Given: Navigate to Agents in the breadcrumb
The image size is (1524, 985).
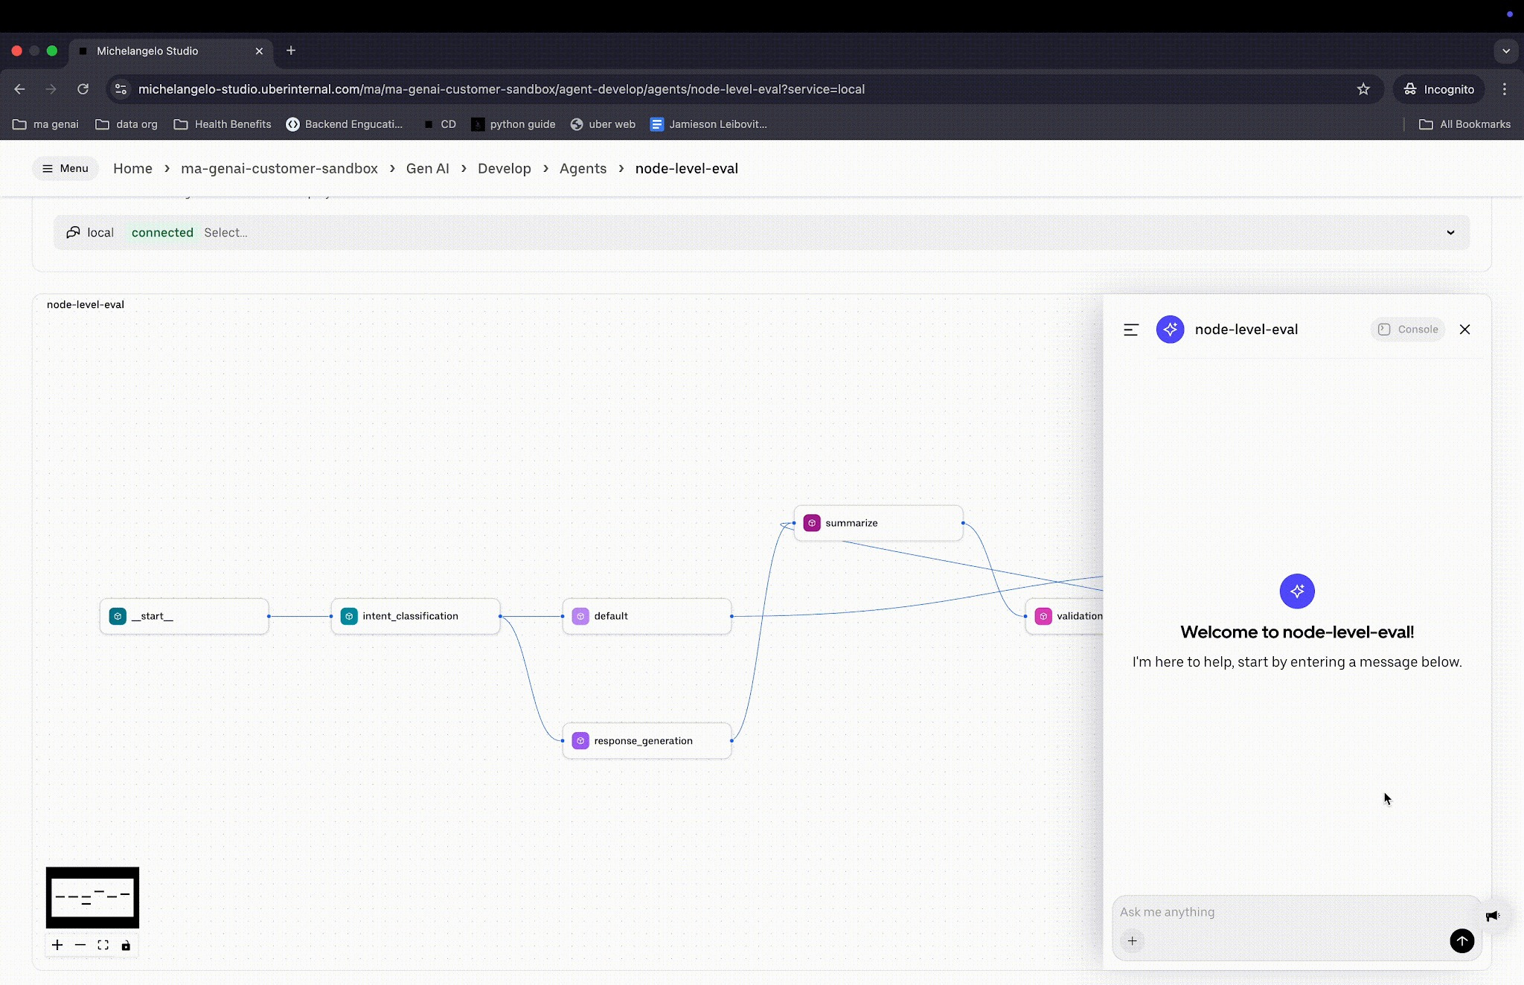Looking at the screenshot, I should pyautogui.click(x=583, y=168).
